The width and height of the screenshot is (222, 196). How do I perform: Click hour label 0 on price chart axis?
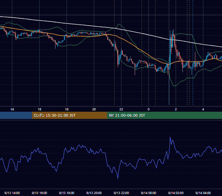[149, 109]
